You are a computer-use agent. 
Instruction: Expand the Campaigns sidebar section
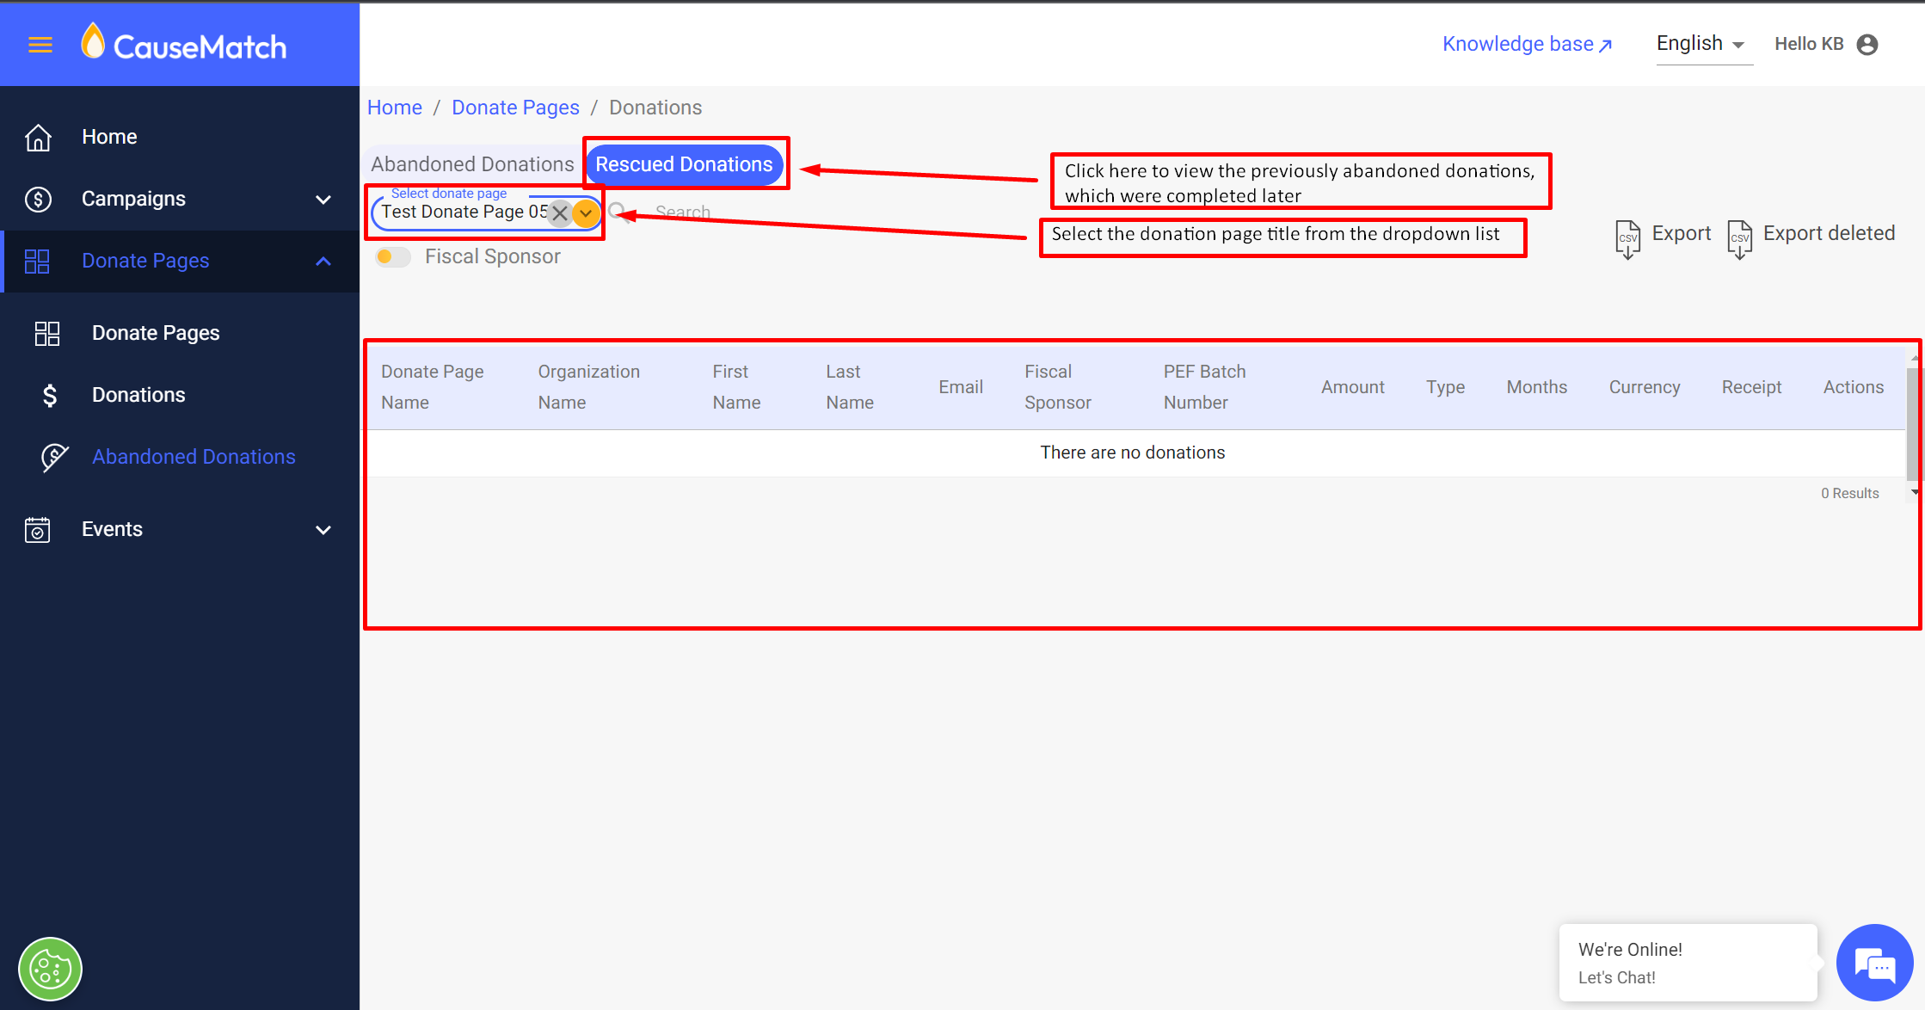(x=323, y=200)
